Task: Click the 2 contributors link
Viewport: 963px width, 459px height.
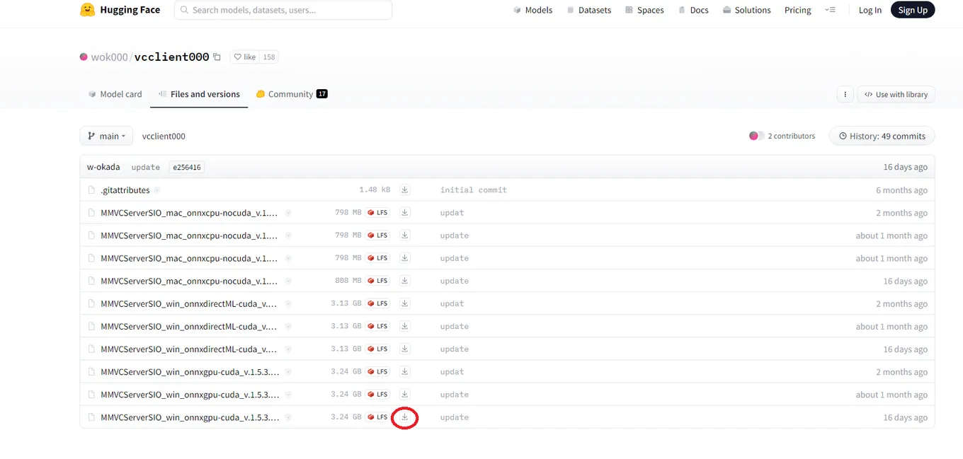Action: [791, 136]
